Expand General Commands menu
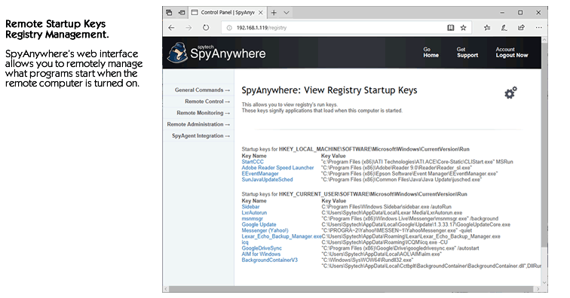This screenshot has width=570, height=298. (202, 90)
